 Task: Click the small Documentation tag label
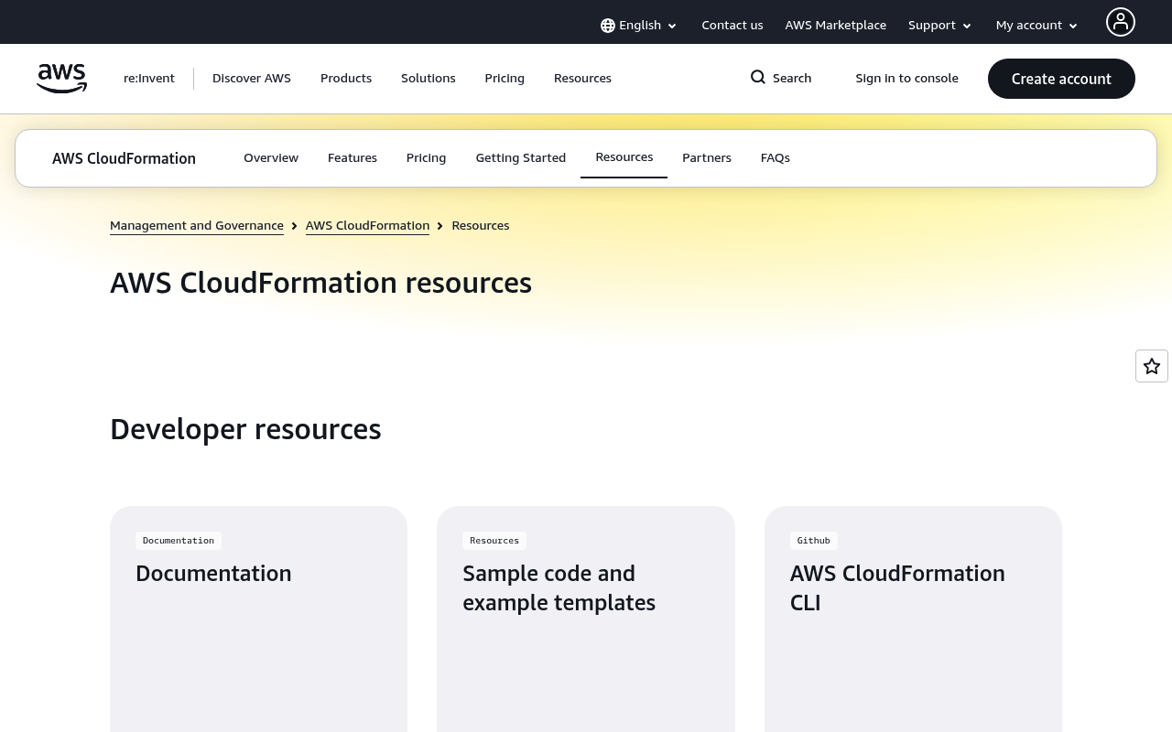click(x=179, y=541)
